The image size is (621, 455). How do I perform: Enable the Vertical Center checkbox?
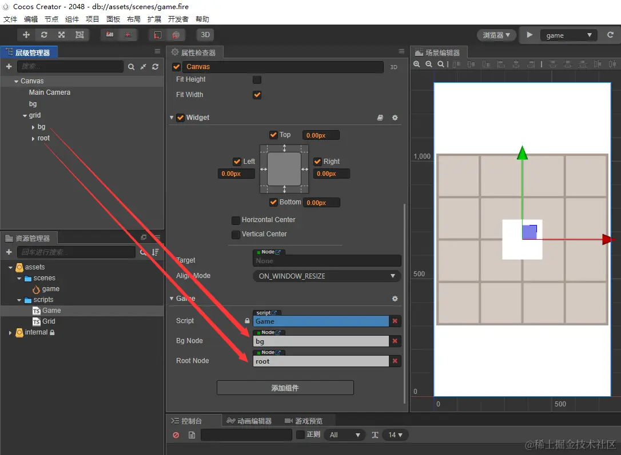pyautogui.click(x=236, y=235)
